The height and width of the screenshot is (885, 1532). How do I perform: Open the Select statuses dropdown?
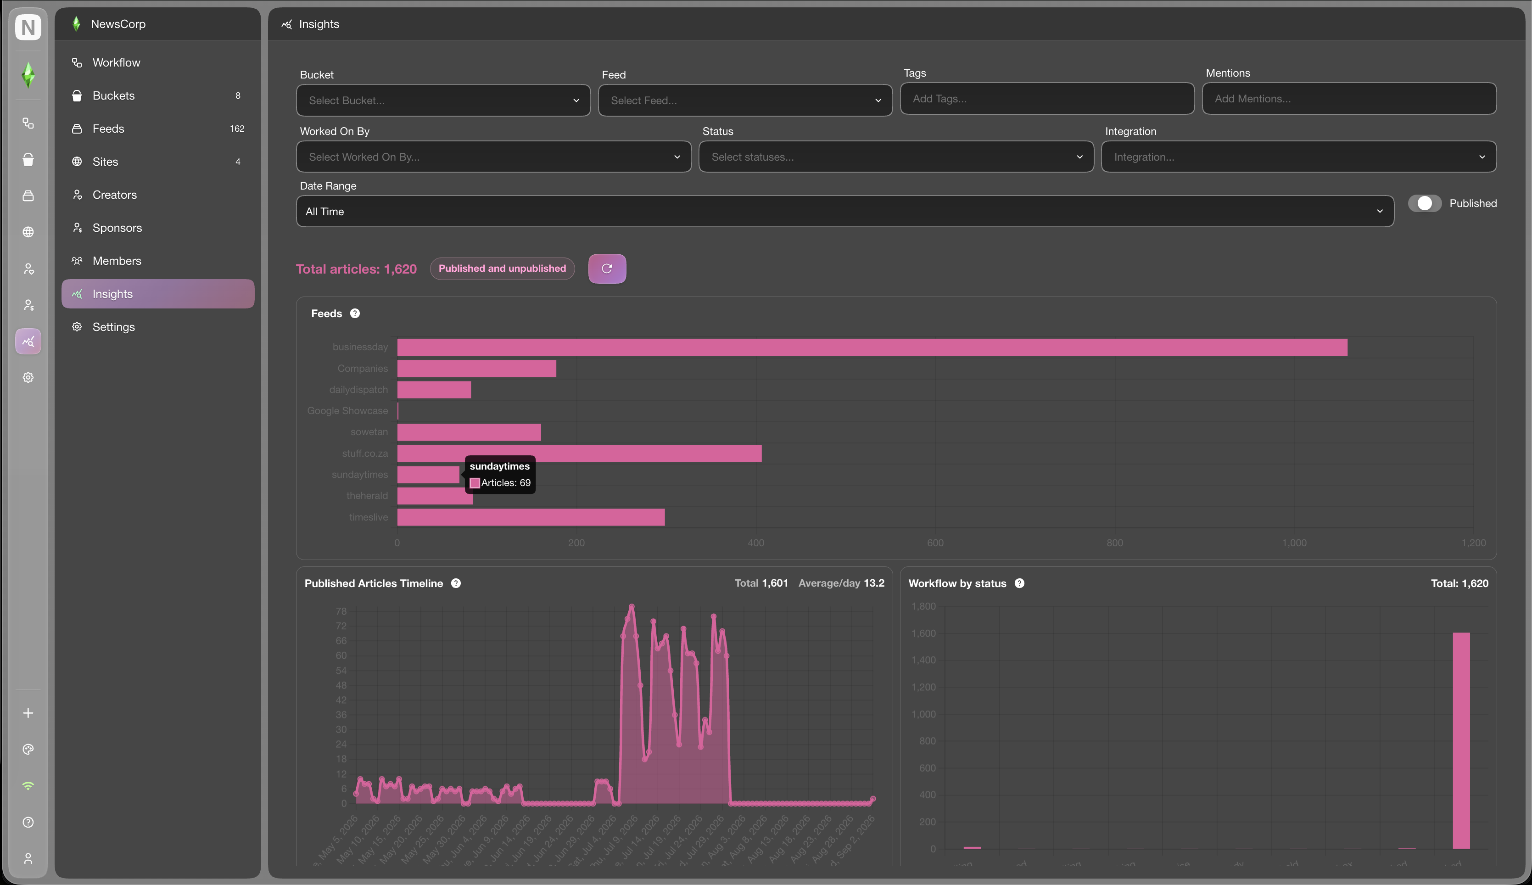click(x=896, y=157)
